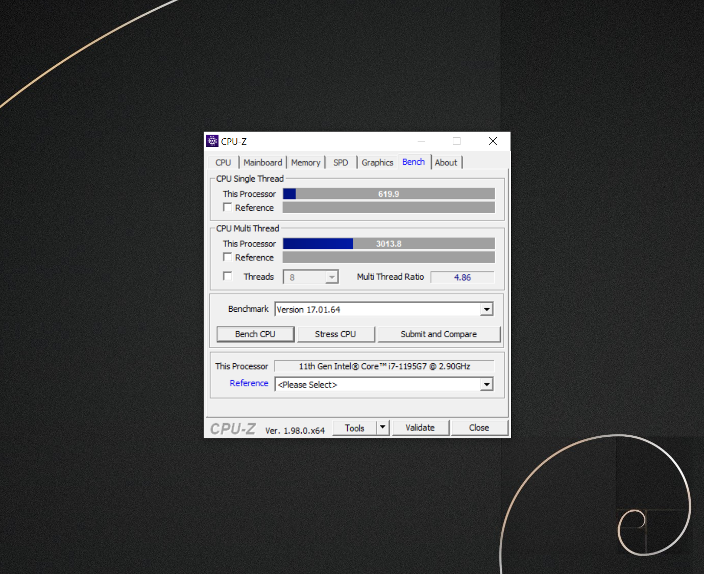Click multi thread score bar showing 3013.8
This screenshot has height=574, width=704.
pos(389,244)
